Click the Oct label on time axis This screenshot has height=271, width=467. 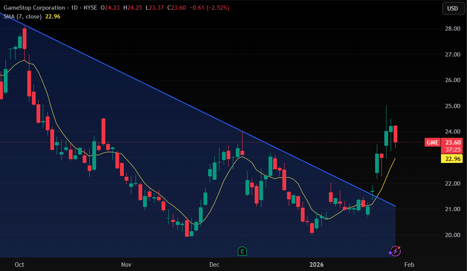[x=19, y=264]
